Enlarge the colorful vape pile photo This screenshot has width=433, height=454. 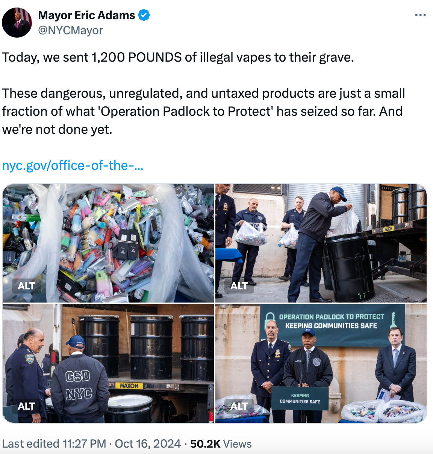point(108,243)
